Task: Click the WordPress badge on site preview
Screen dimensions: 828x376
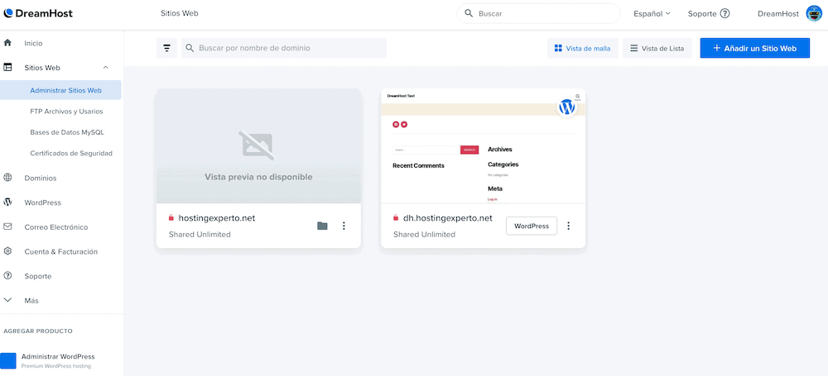Action: (566, 107)
